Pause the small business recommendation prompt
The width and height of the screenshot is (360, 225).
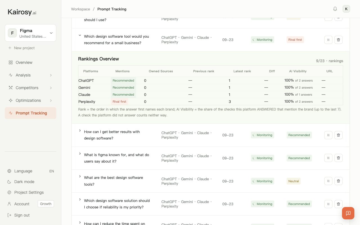(328, 40)
